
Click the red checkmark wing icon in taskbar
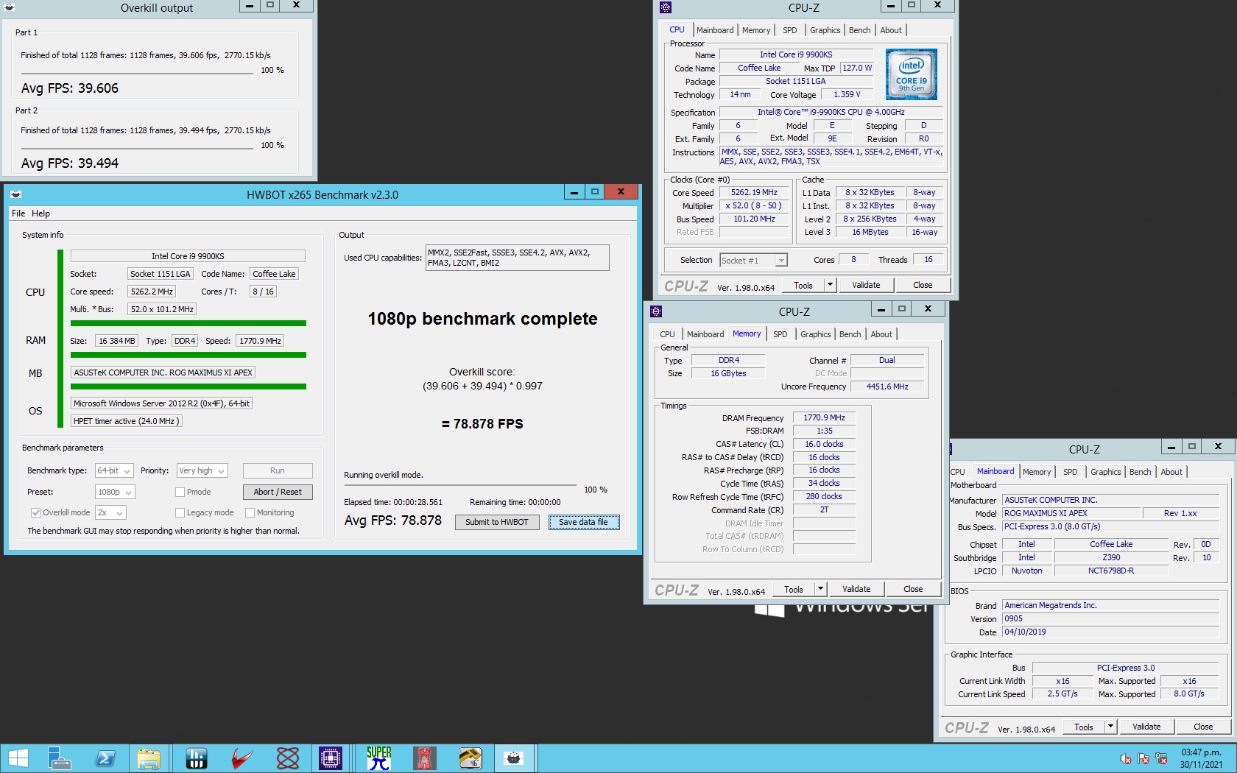click(242, 758)
